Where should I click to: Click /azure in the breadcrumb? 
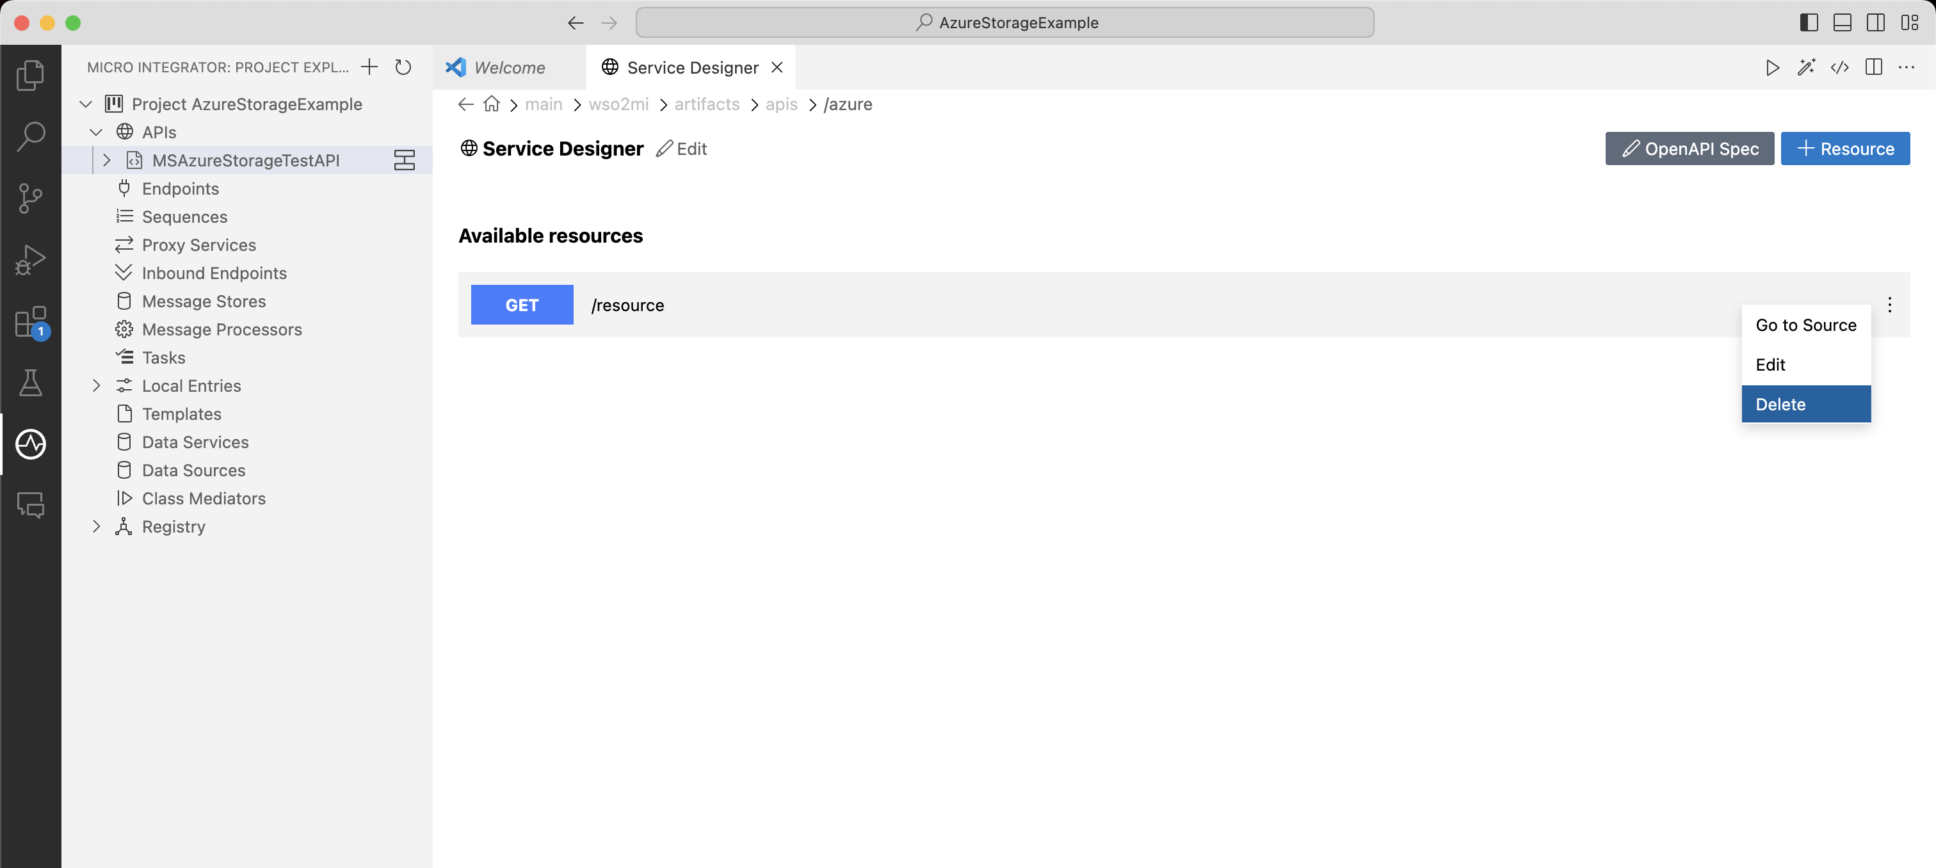(x=847, y=104)
